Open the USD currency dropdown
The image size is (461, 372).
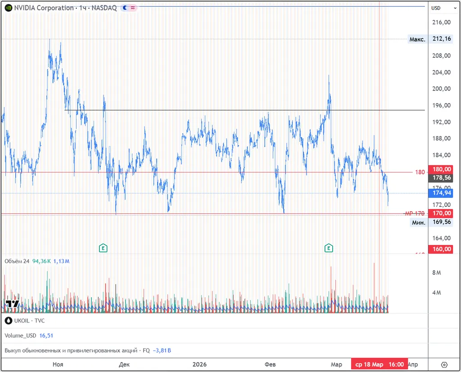(439, 8)
